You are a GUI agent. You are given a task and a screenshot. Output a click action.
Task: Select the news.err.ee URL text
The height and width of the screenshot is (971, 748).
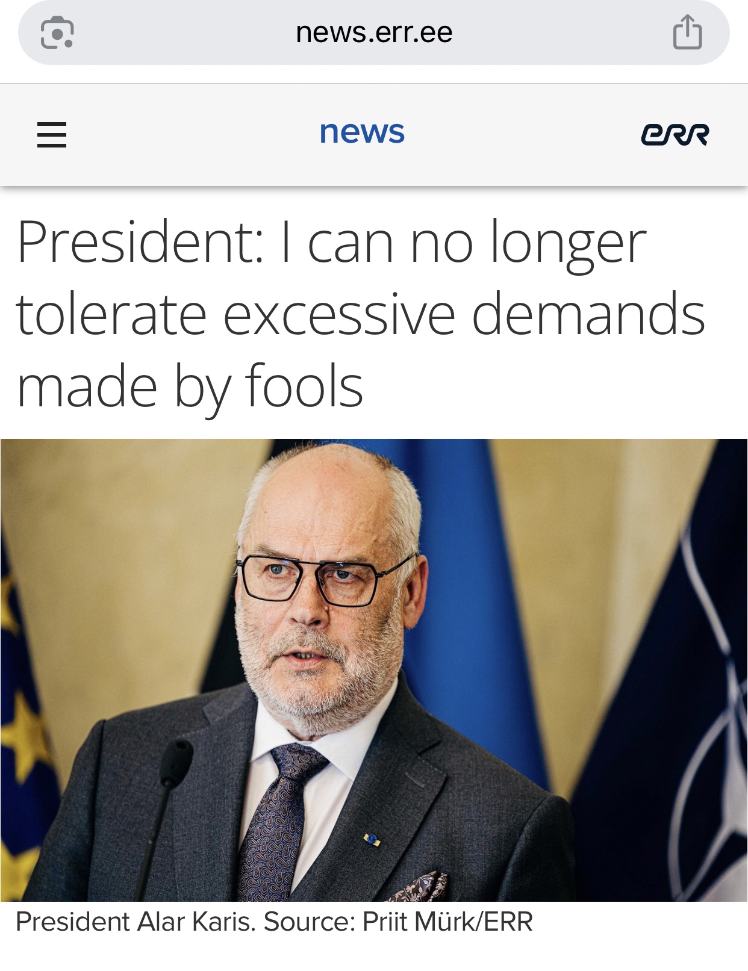point(374,33)
